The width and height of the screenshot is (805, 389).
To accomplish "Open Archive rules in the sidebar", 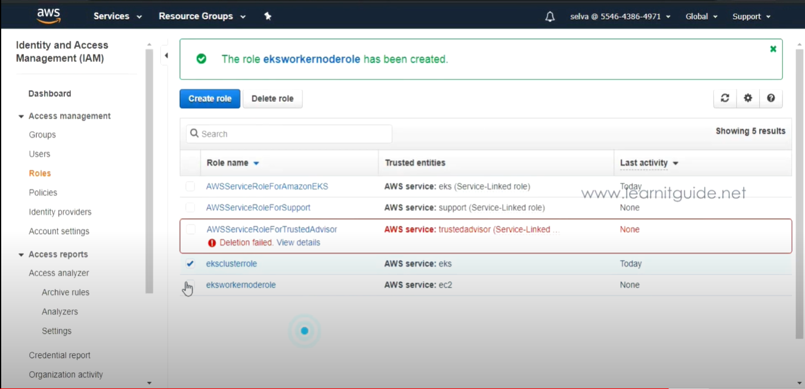I will [66, 292].
